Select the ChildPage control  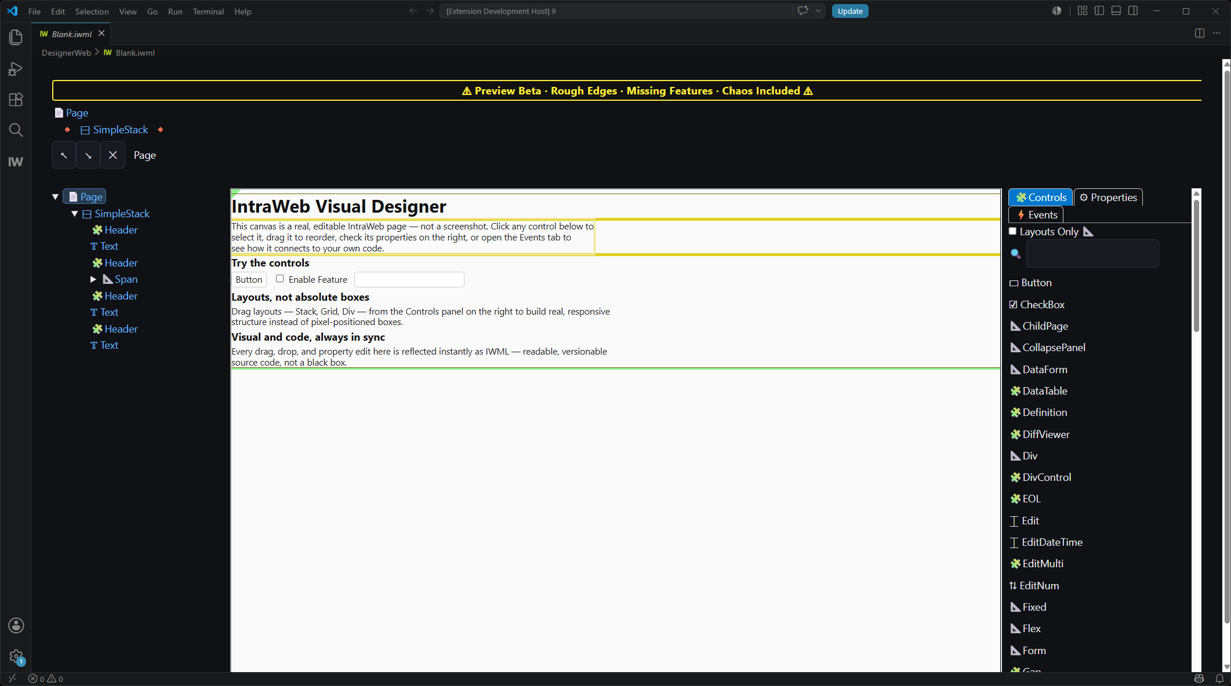tap(1039, 326)
